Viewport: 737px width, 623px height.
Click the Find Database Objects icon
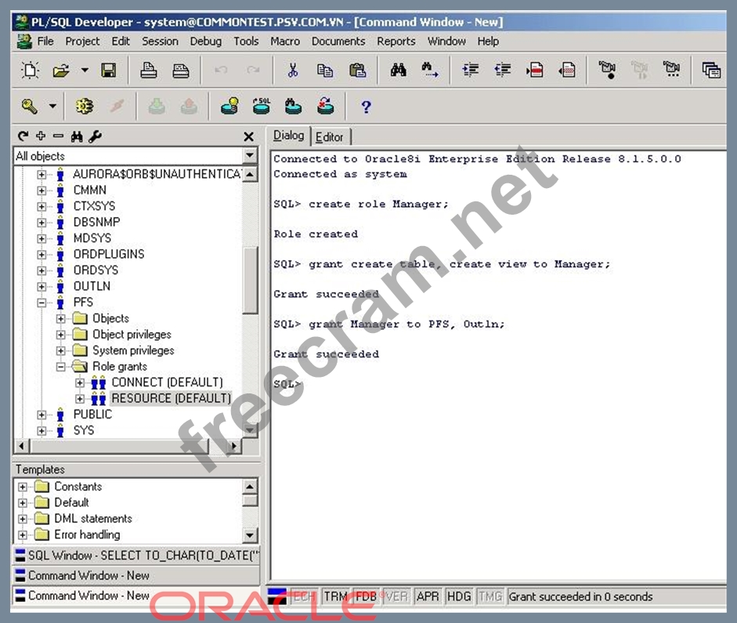pos(293,107)
